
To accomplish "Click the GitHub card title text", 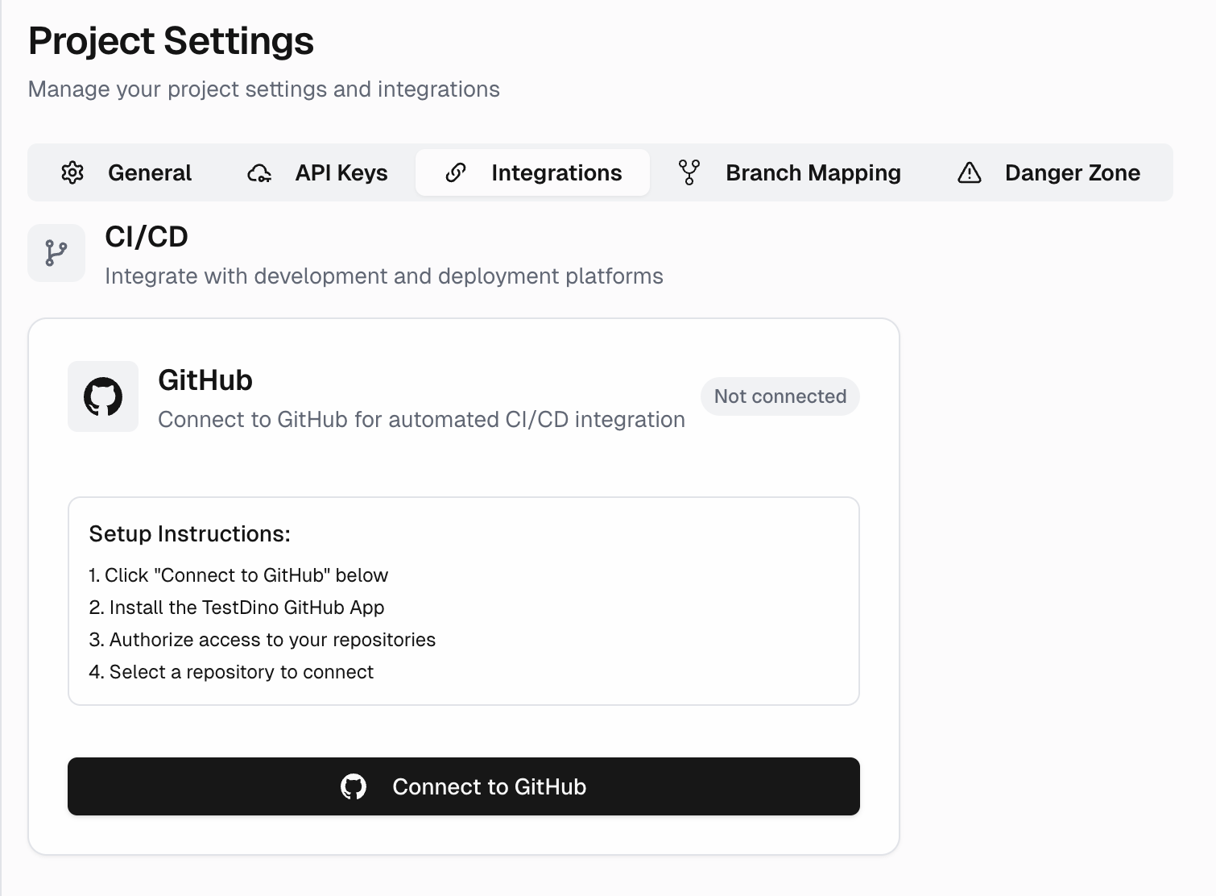I will [205, 380].
